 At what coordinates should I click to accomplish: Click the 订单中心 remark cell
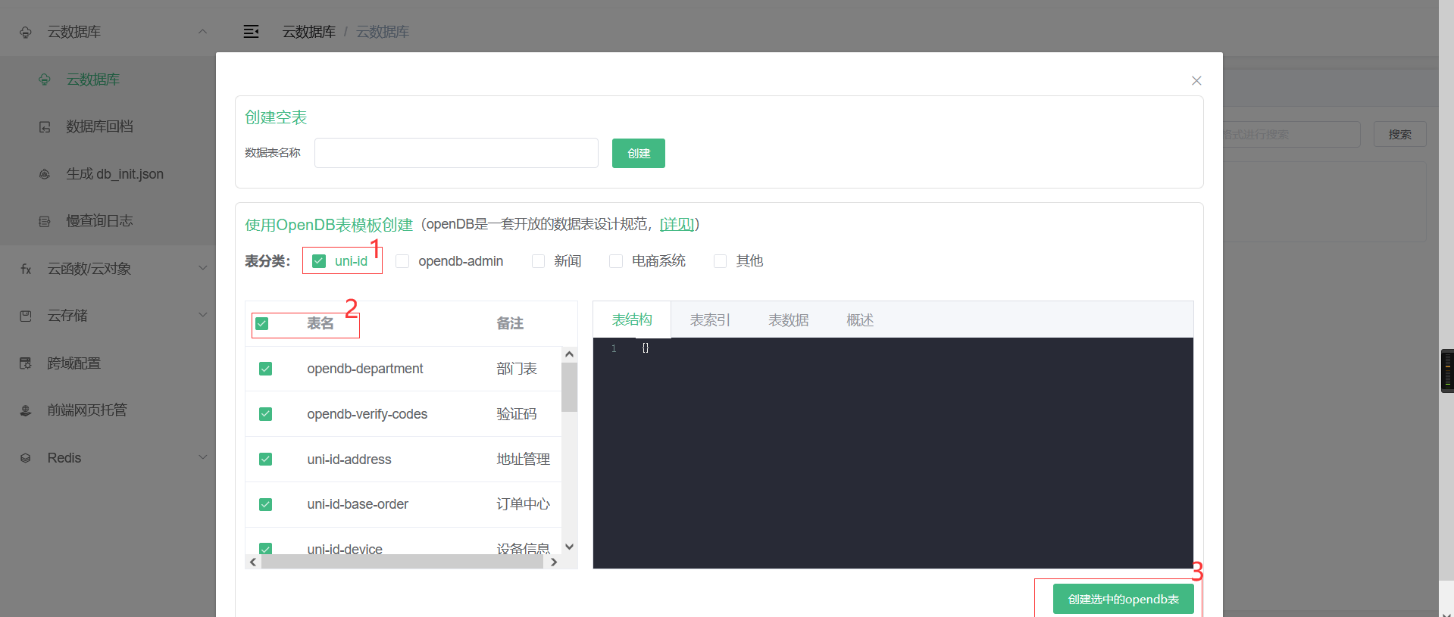[x=524, y=504]
